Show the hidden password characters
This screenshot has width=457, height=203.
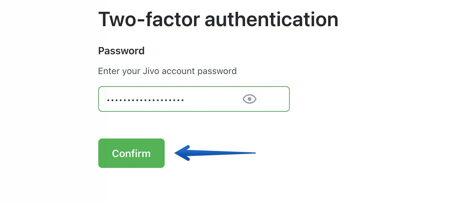pyautogui.click(x=250, y=99)
